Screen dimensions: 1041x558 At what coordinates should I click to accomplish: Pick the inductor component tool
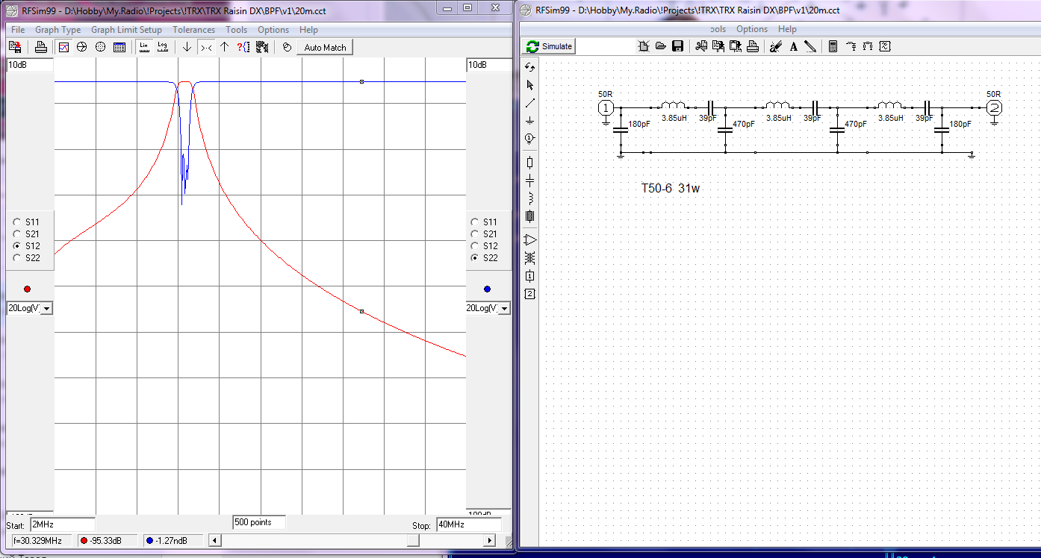(x=530, y=198)
